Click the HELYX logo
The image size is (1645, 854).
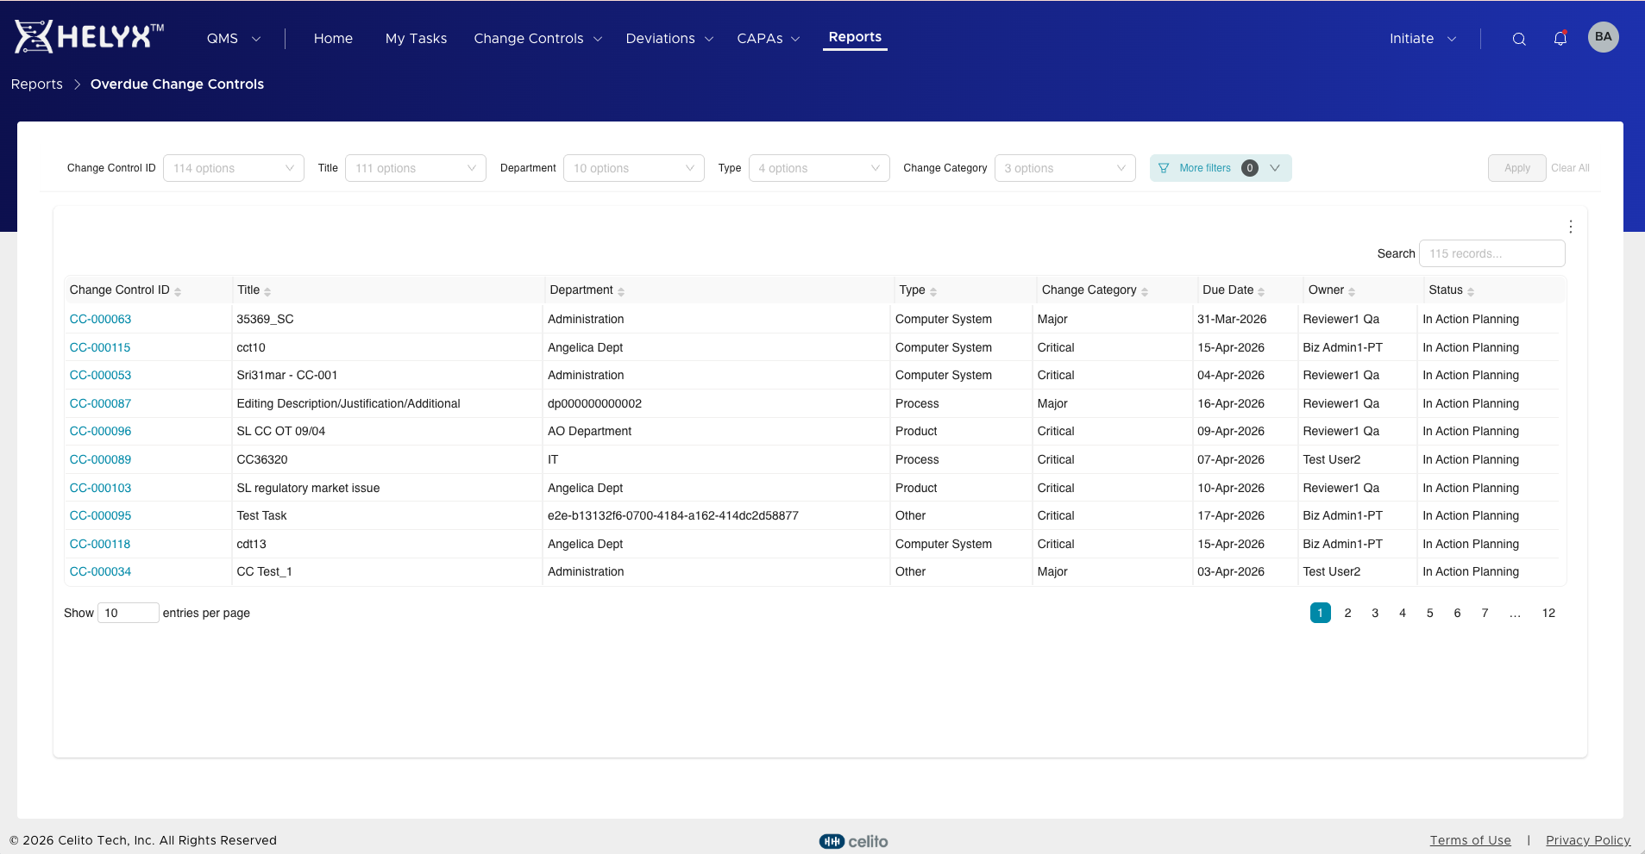pyautogui.click(x=89, y=36)
